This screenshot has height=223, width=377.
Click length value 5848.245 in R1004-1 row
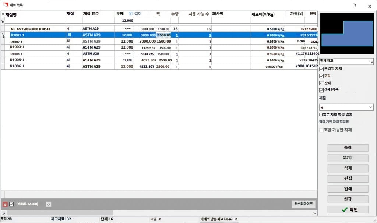(x=147, y=54)
